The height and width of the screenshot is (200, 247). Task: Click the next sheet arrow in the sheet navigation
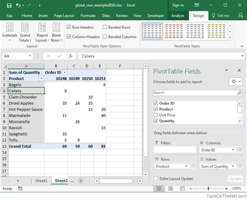18,181
